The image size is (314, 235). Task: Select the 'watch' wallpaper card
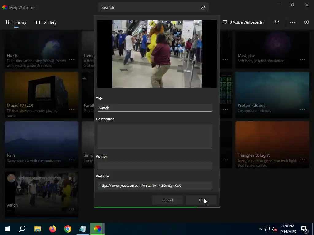pos(42,194)
